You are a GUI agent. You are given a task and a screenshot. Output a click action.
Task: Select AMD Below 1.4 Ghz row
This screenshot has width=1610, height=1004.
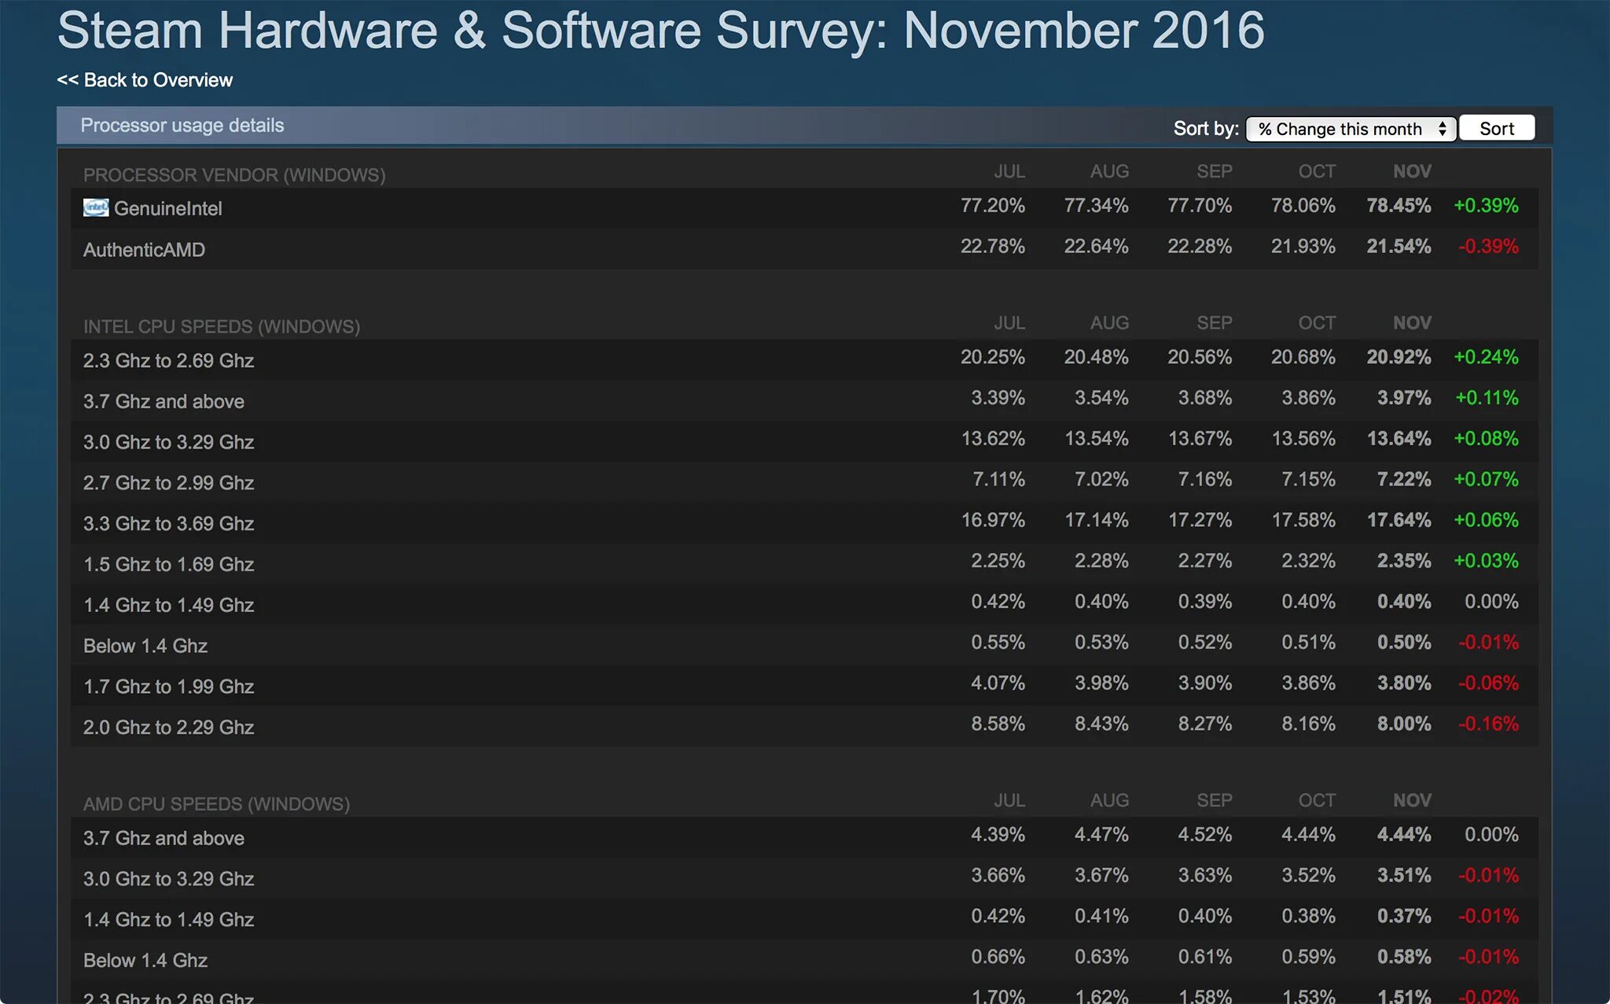tap(804, 960)
